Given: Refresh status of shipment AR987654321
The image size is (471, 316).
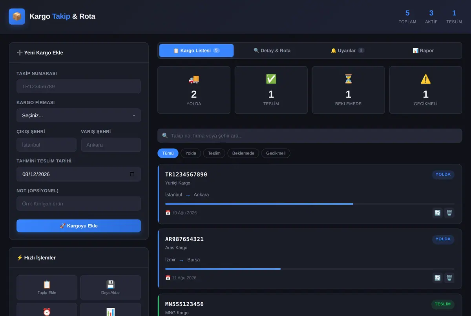Looking at the screenshot, I should pyautogui.click(x=437, y=278).
